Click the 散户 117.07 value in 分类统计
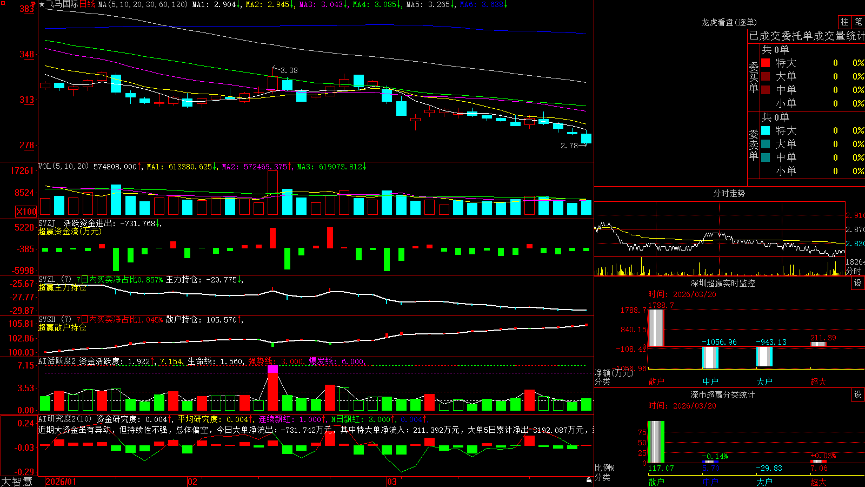Image resolution: width=865 pixels, height=487 pixels. [x=661, y=468]
